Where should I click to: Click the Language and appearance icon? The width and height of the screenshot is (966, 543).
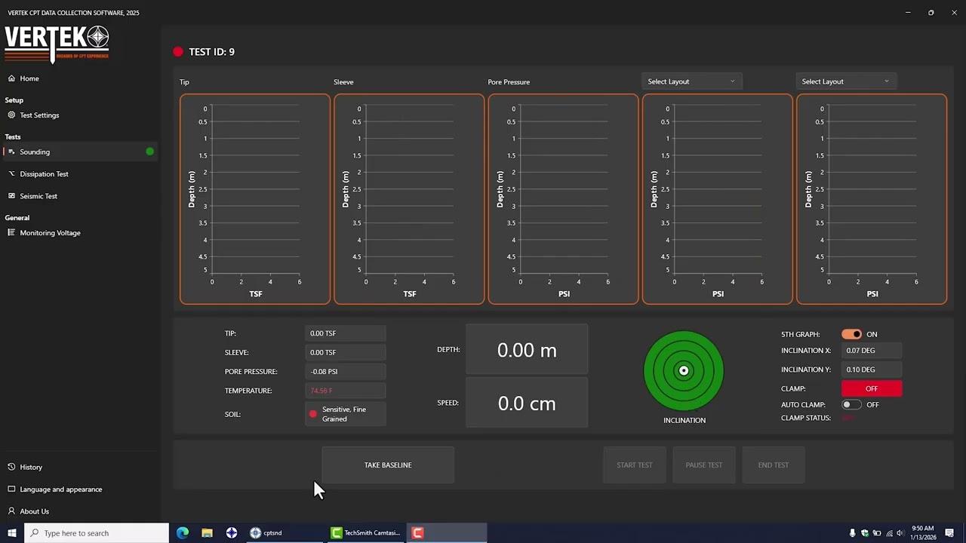(x=11, y=489)
